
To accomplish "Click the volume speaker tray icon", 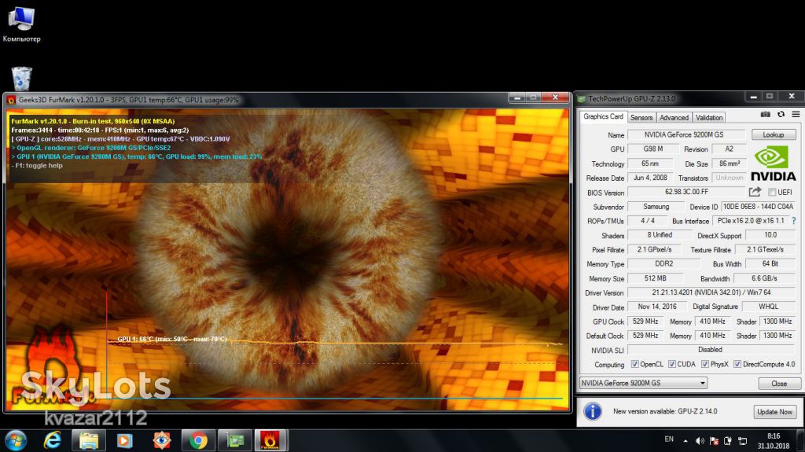I will coord(699,441).
